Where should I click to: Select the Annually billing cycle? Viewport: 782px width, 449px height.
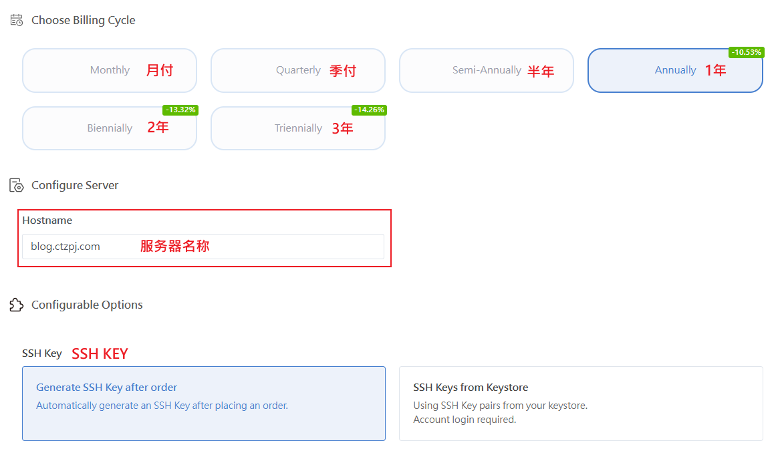click(675, 70)
